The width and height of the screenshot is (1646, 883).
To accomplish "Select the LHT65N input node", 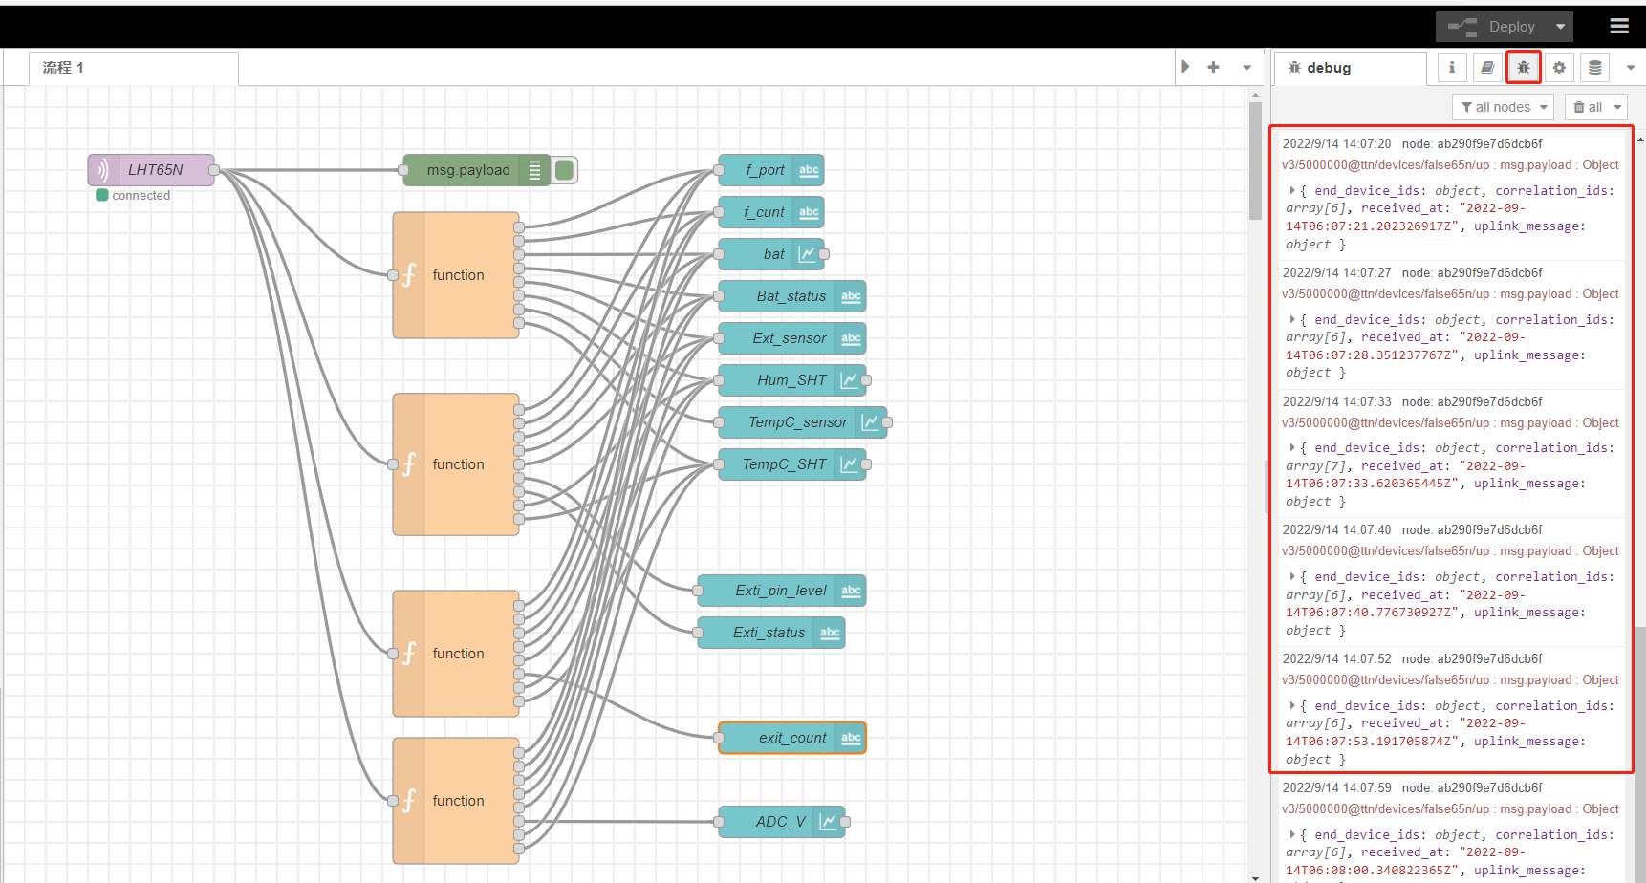I will pyautogui.click(x=151, y=170).
